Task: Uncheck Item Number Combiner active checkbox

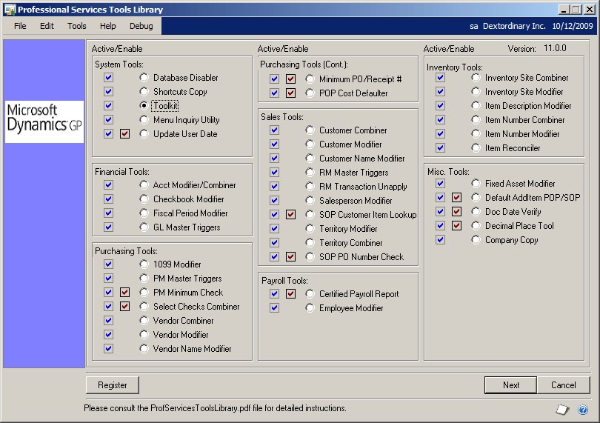Action: pyautogui.click(x=441, y=120)
